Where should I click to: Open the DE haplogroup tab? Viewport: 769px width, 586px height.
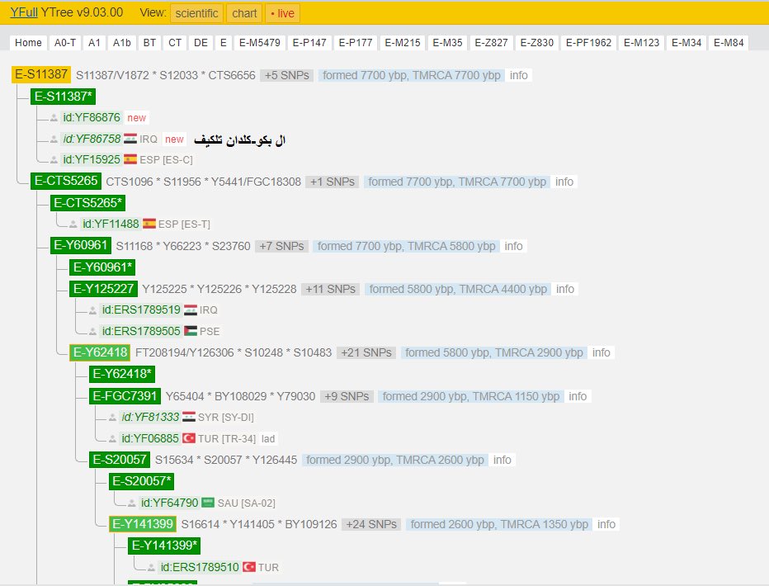tap(201, 43)
